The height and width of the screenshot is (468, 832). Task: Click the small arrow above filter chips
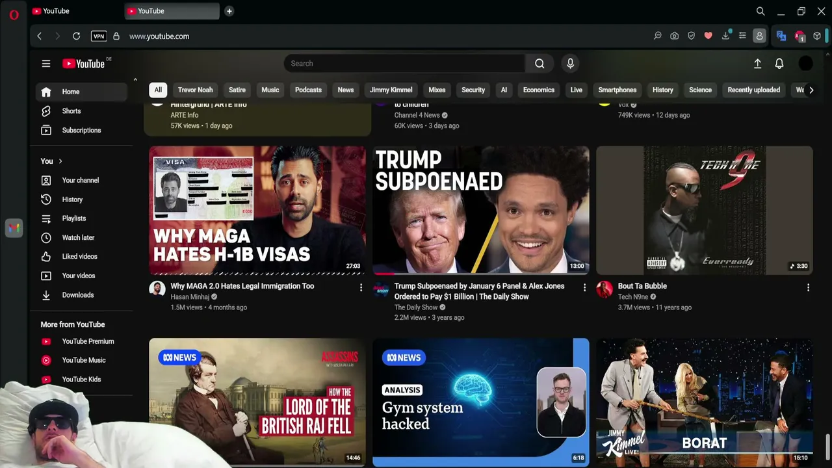pyautogui.click(x=135, y=79)
